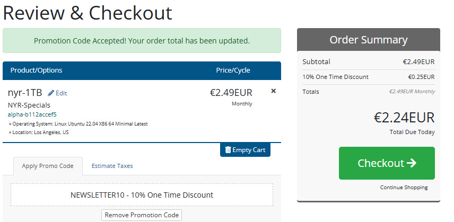Remove nyr-1TB item with the X icon

(274, 91)
